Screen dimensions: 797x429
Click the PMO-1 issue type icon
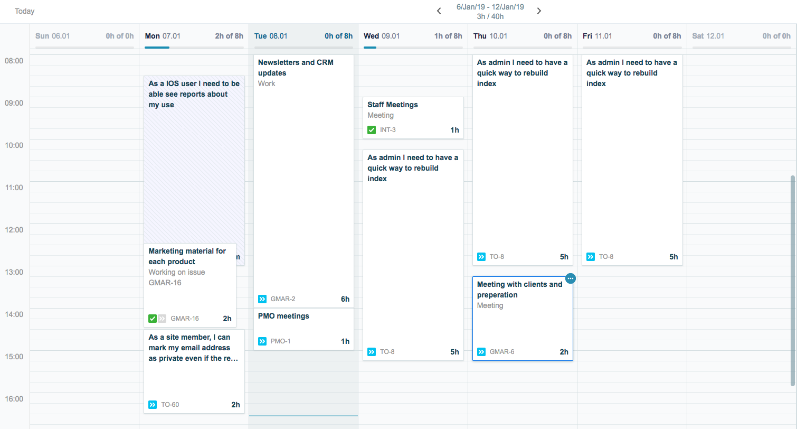click(x=262, y=341)
